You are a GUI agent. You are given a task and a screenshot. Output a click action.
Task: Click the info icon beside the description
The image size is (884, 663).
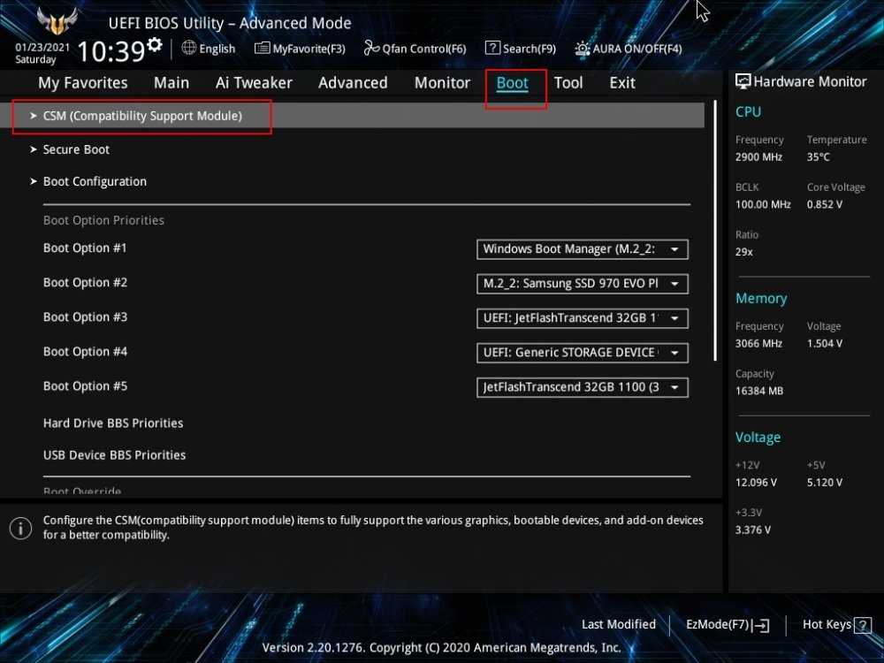click(x=20, y=529)
